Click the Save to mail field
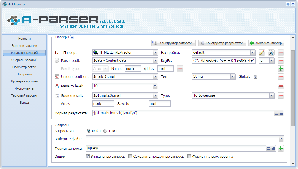 pyautogui.click(x=160, y=103)
